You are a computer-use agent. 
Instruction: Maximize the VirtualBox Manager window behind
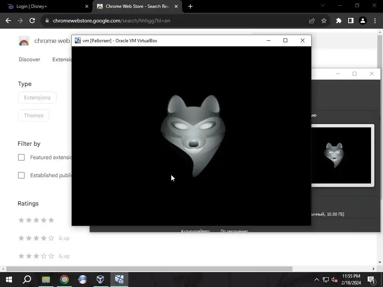coord(355,74)
